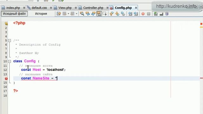The width and height of the screenshot is (203, 114).
Task: Click line number 3 in gutter
Action: point(6,32)
